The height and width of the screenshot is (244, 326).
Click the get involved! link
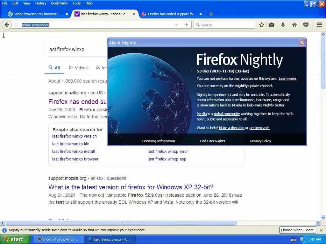[x=259, y=128]
